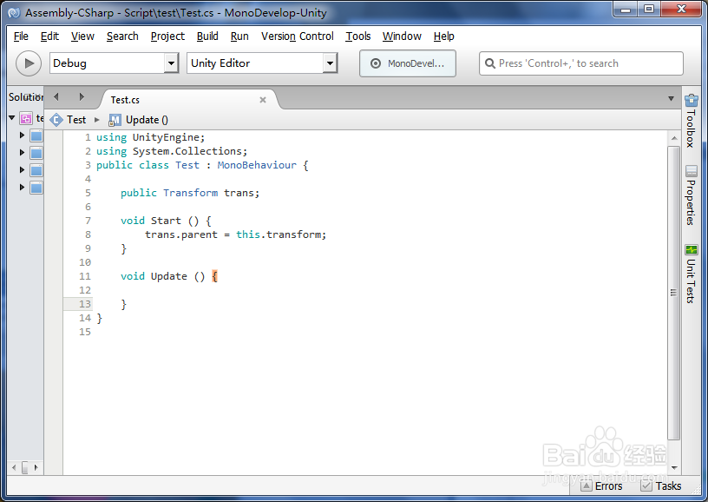This screenshot has height=502, width=708.
Task: Click the Solution panel header
Action: [26, 97]
